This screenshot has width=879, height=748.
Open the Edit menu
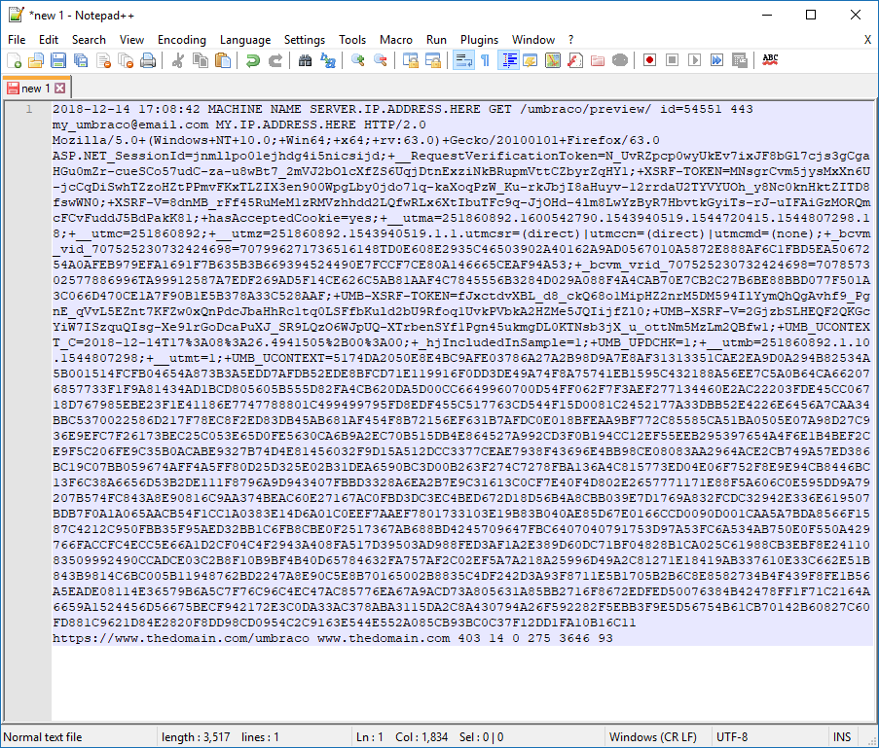pyautogui.click(x=49, y=40)
